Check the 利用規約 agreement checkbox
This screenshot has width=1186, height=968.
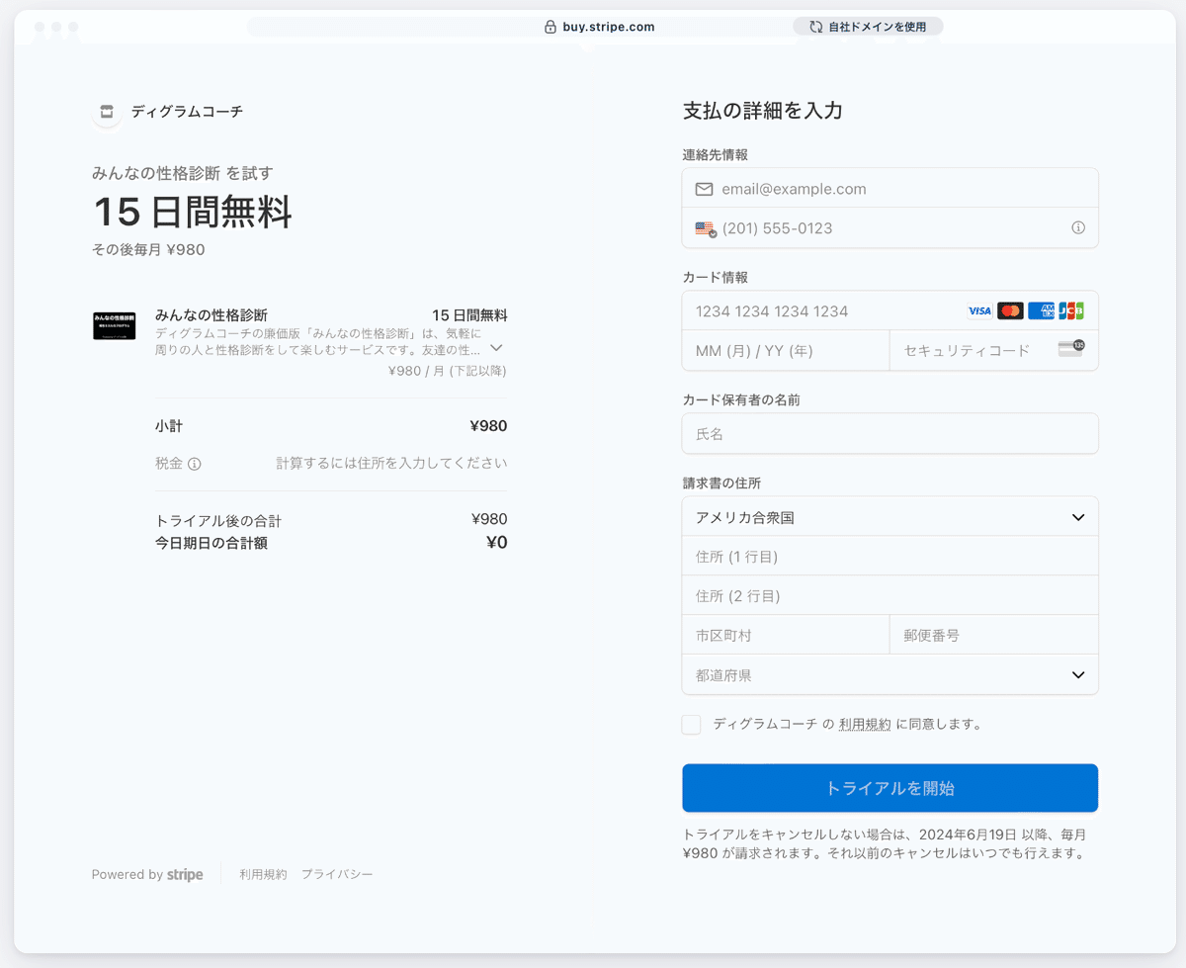point(691,724)
